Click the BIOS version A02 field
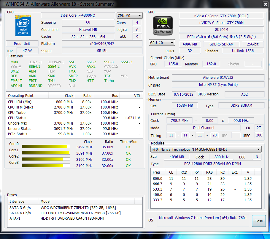This screenshot has width=270, height=239. click(244, 95)
